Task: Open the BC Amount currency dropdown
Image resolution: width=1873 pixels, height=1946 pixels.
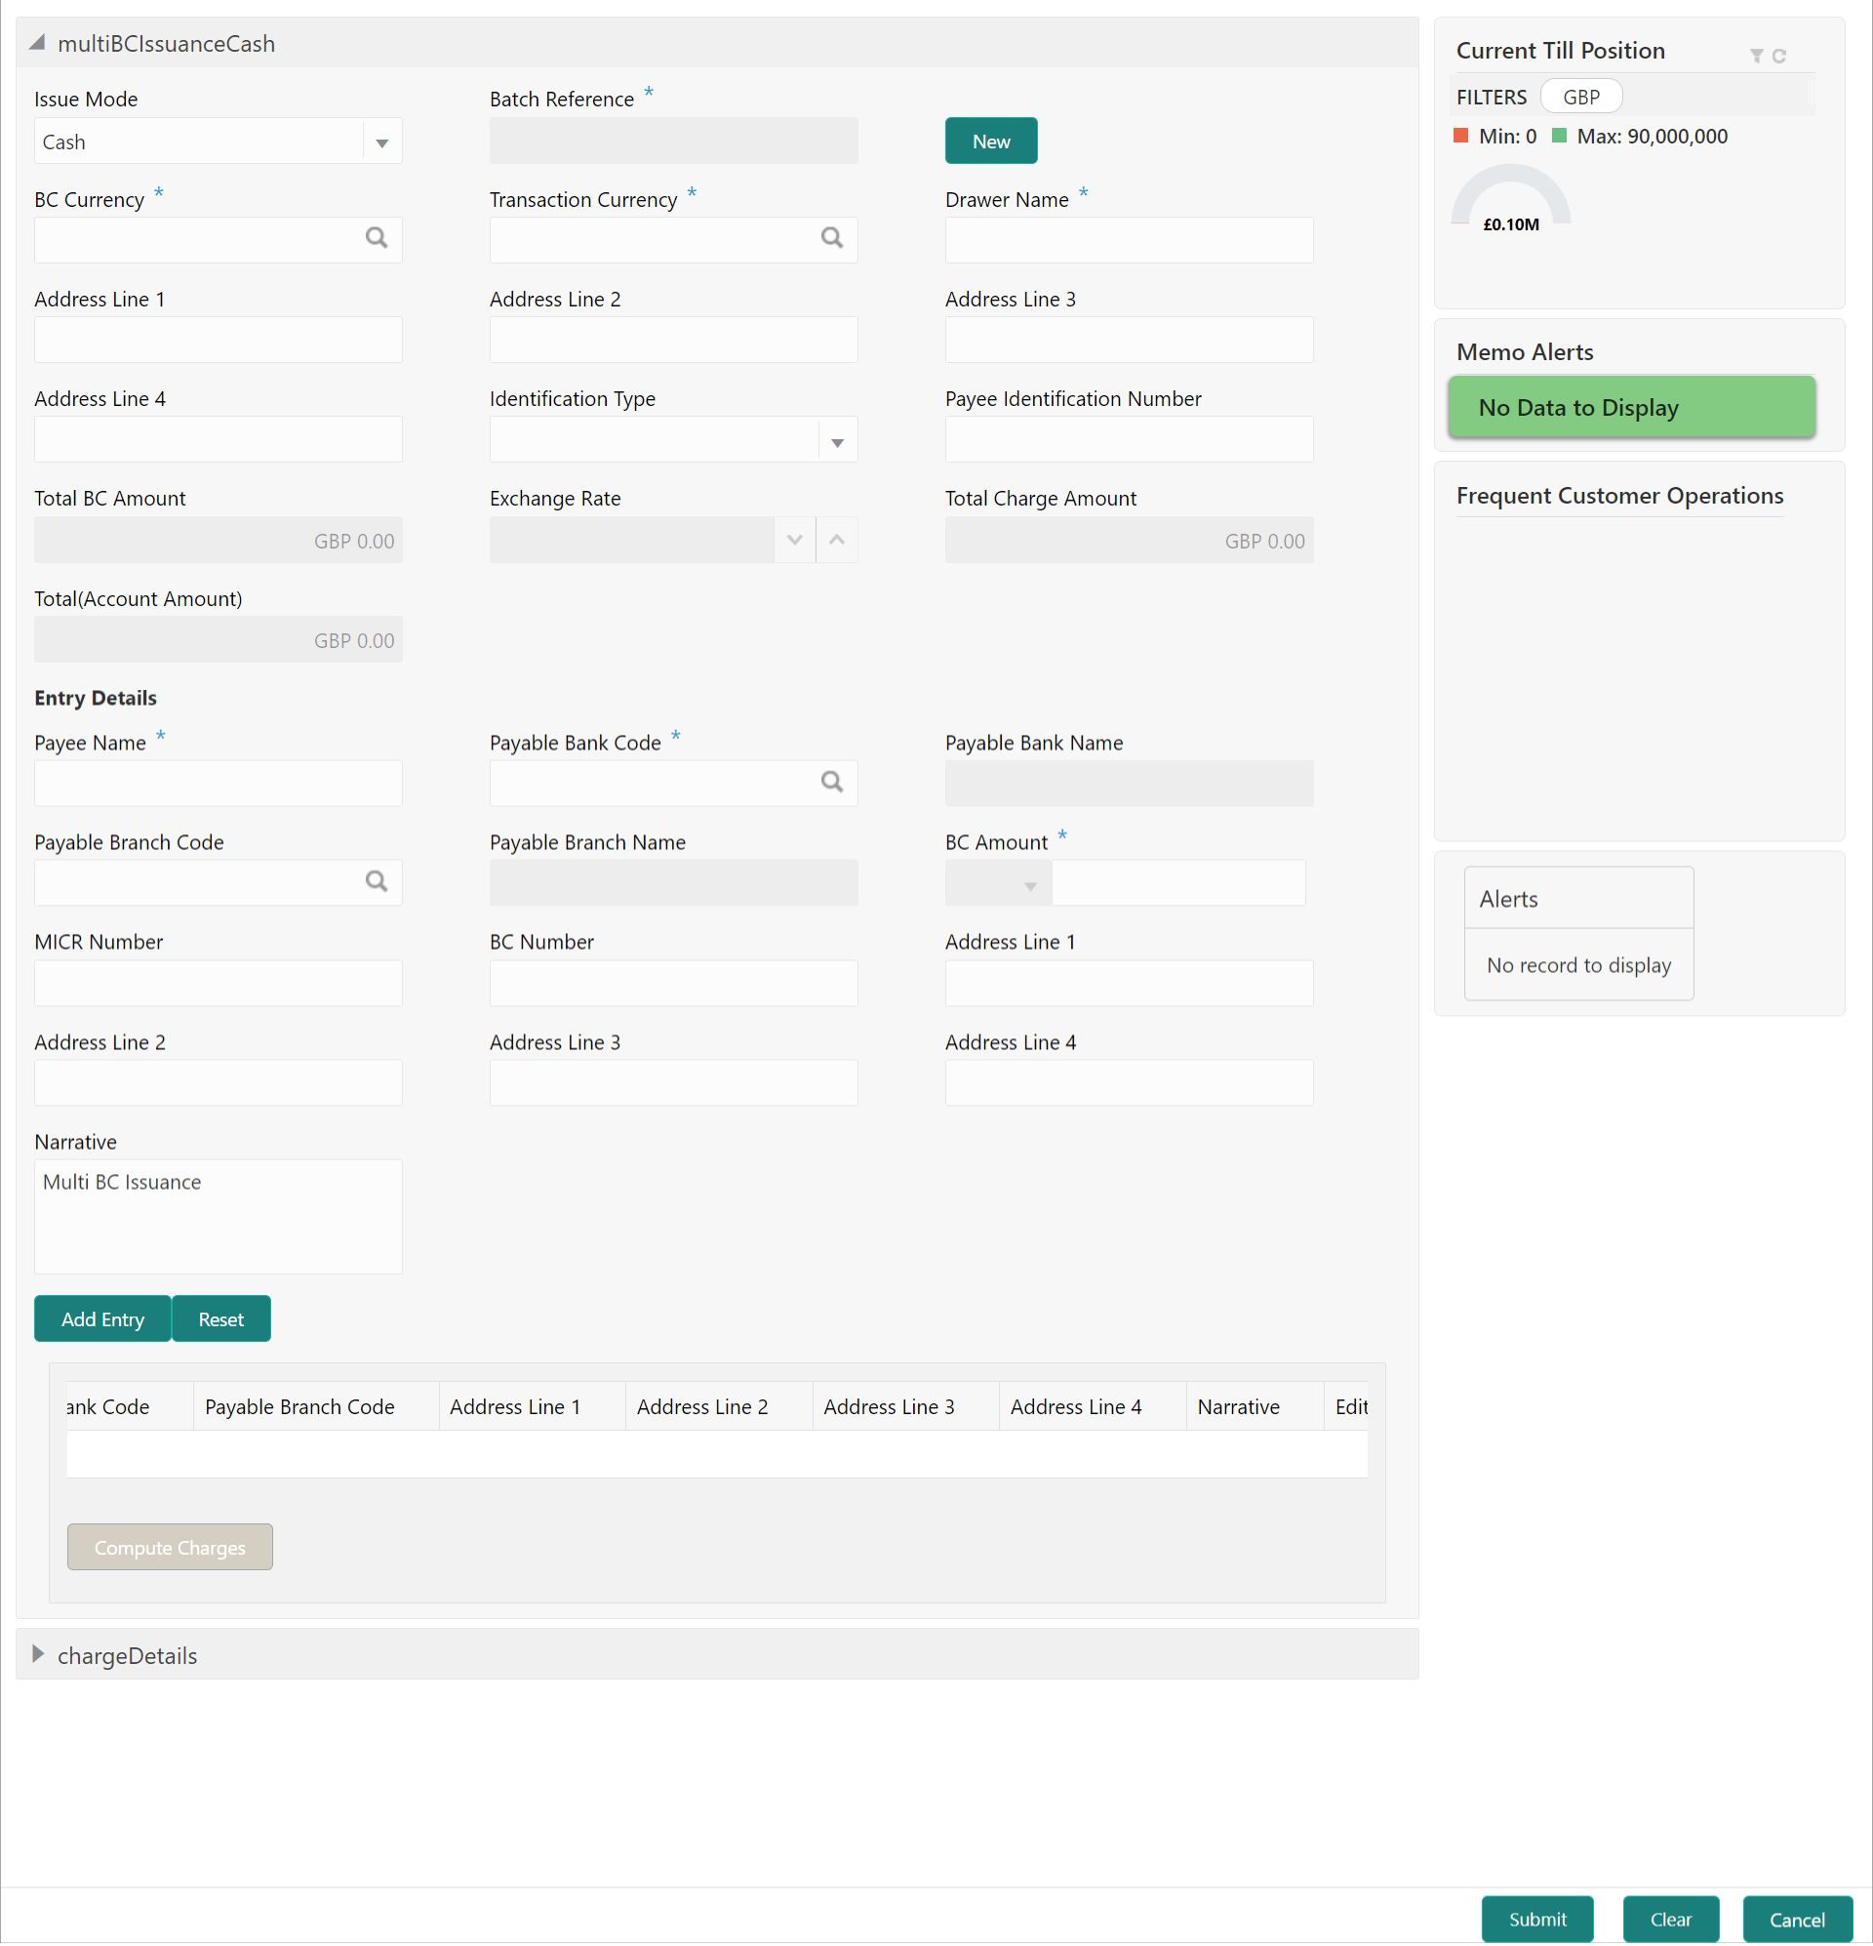Action: [x=1029, y=885]
